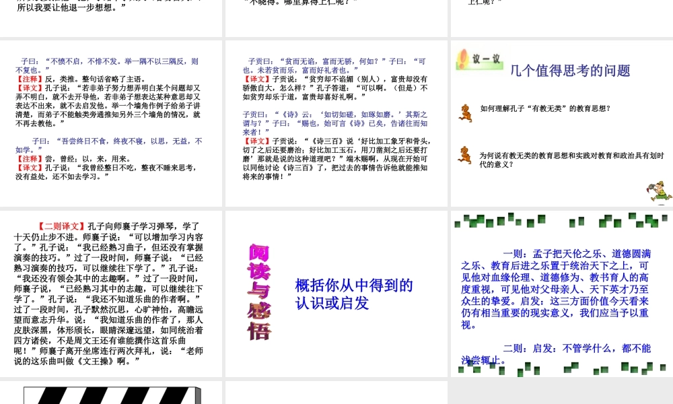Screen dimensions: 673x404
Task: Click the 阅读与感悟 vertical WordArt
Action: pos(259,292)
